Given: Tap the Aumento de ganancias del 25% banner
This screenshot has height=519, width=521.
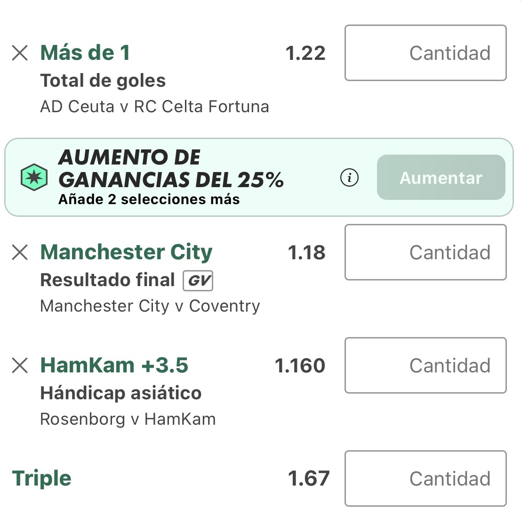Looking at the screenshot, I should [259, 177].
